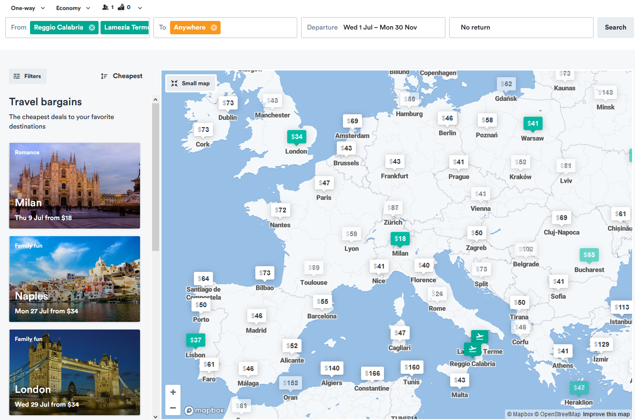Viewport: 635px width, 420px height.
Task: Open the Milan travel bargain card
Action: (x=74, y=186)
